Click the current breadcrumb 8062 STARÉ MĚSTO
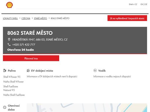 60,18
